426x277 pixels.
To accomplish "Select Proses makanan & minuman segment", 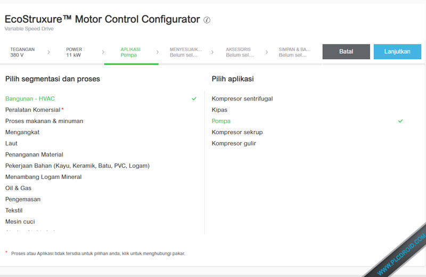I will point(44,121).
